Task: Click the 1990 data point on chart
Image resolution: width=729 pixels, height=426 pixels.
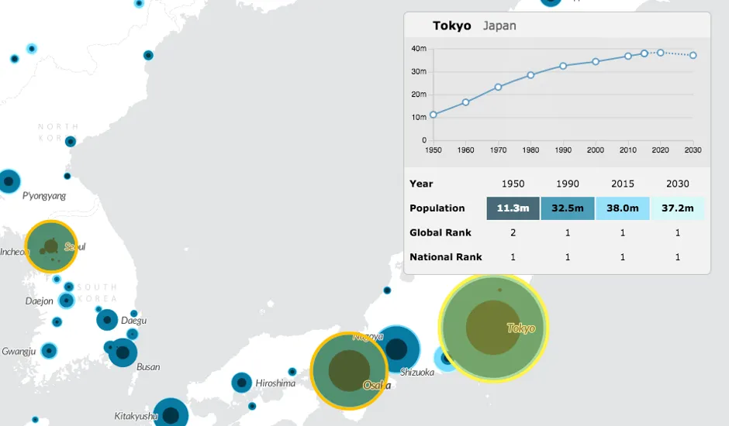Action: click(563, 66)
